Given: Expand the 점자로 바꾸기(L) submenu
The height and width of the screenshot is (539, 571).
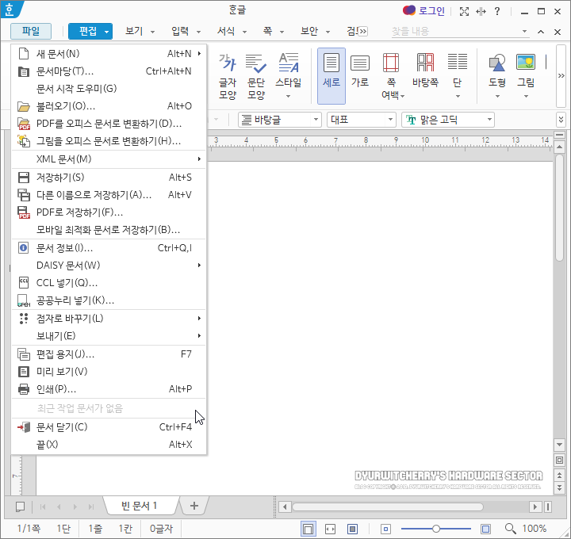Looking at the screenshot, I should (x=109, y=319).
